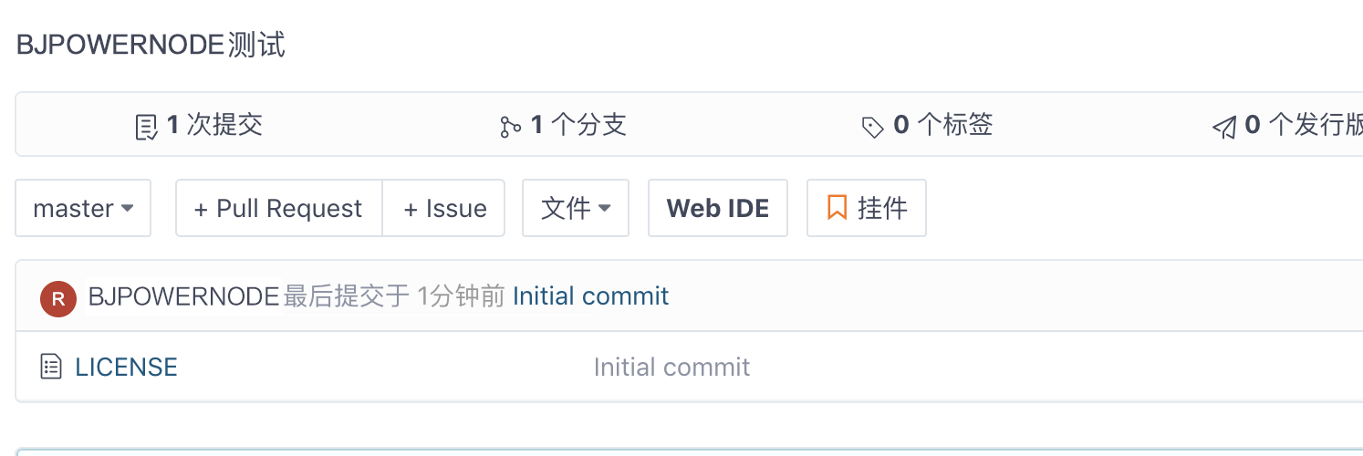Launch the Web IDE

(717, 209)
